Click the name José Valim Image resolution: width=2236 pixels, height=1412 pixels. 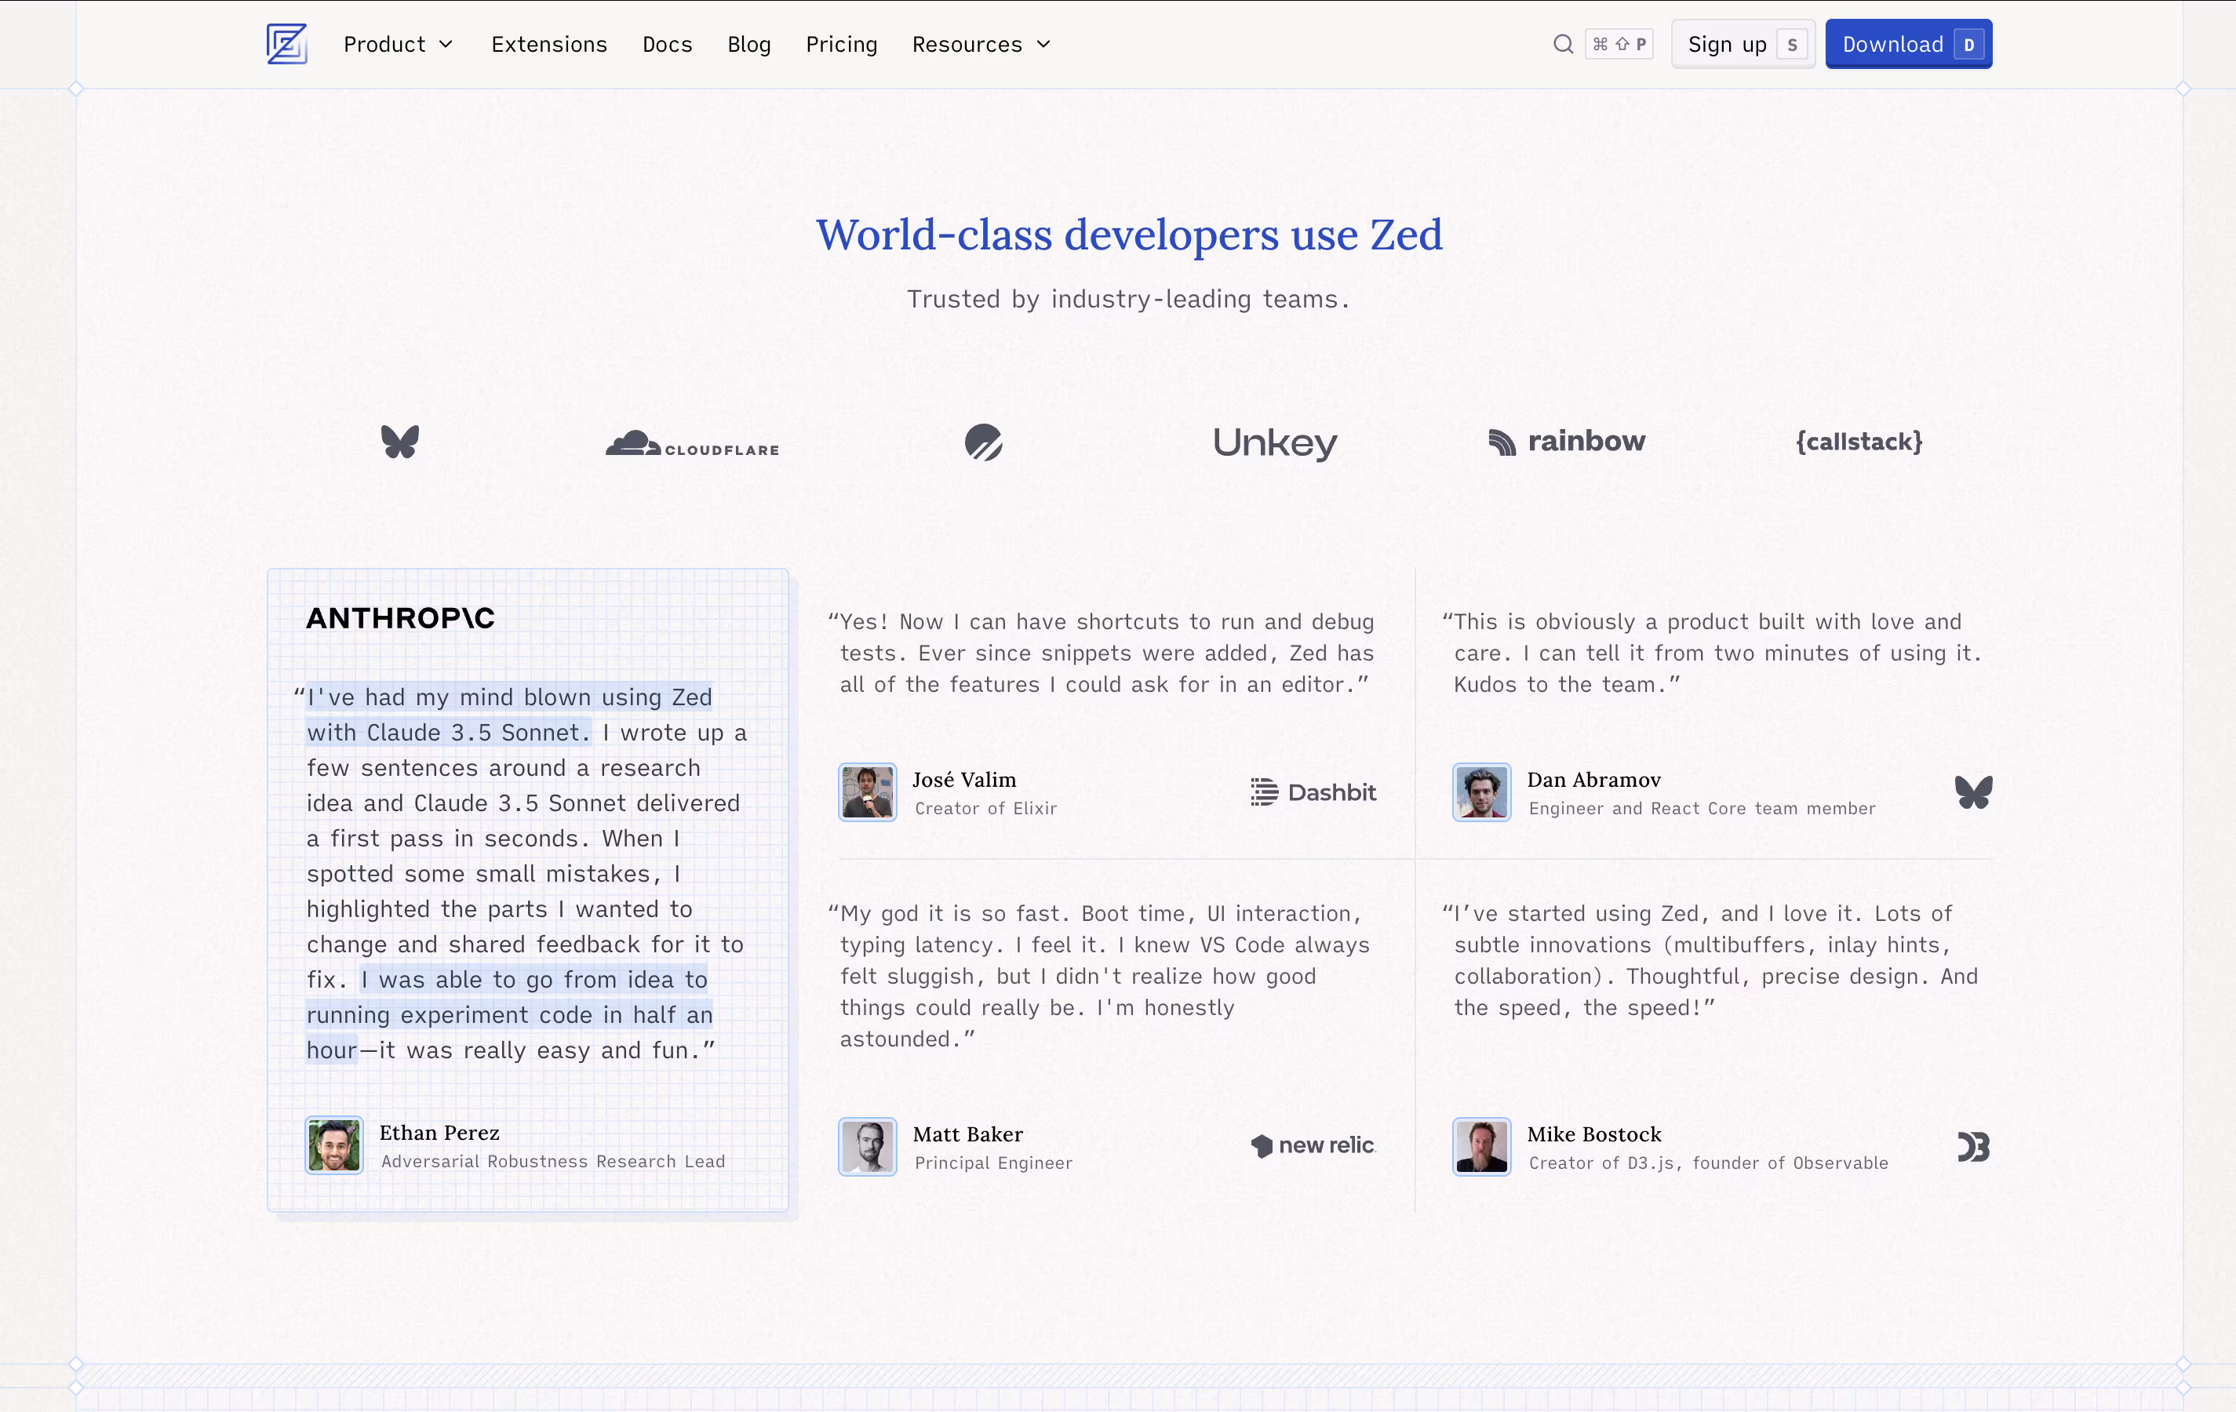[964, 780]
